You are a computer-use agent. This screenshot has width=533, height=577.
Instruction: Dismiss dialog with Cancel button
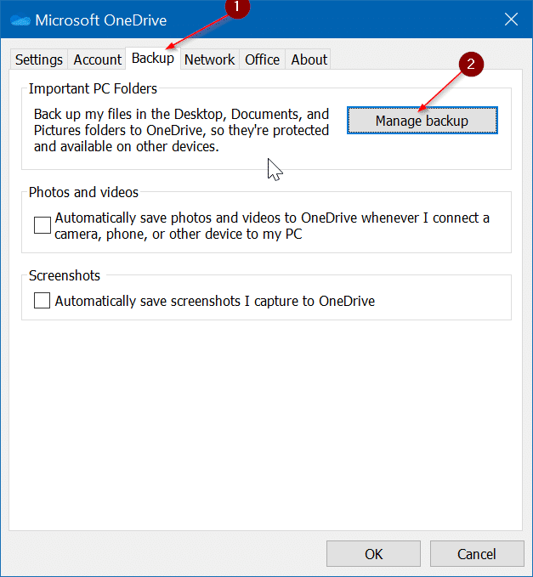[477, 554]
